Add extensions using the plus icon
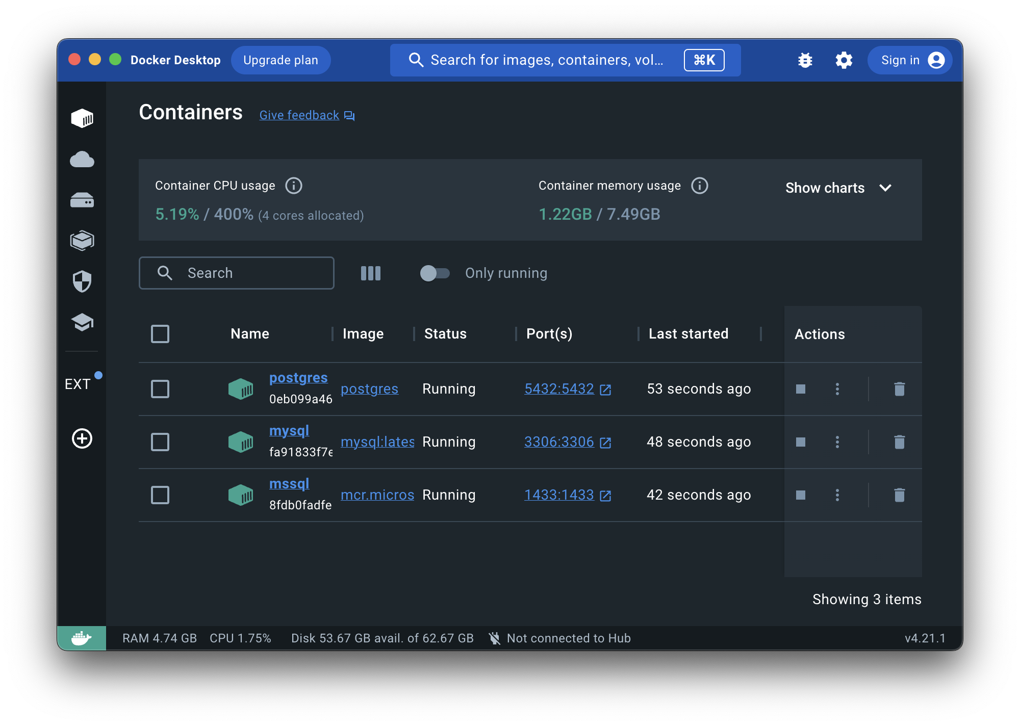 point(82,438)
